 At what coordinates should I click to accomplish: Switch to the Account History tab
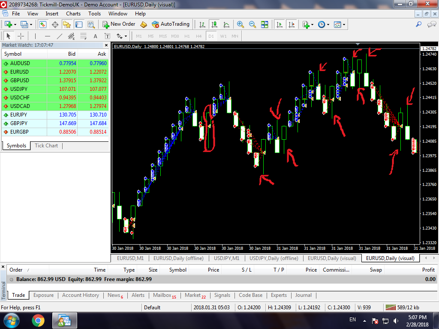80,295
